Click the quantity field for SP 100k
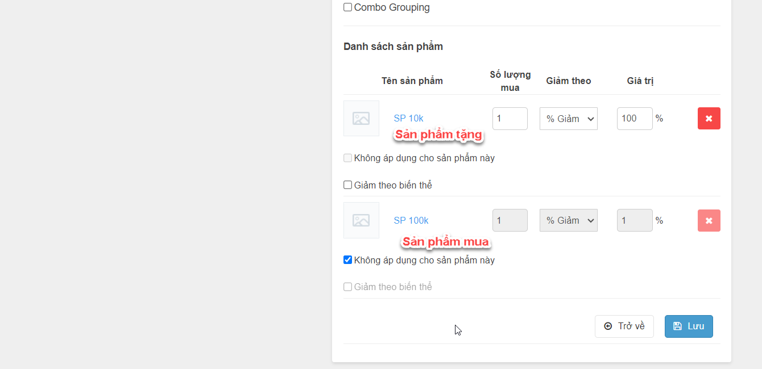762x369 pixels. click(x=510, y=220)
